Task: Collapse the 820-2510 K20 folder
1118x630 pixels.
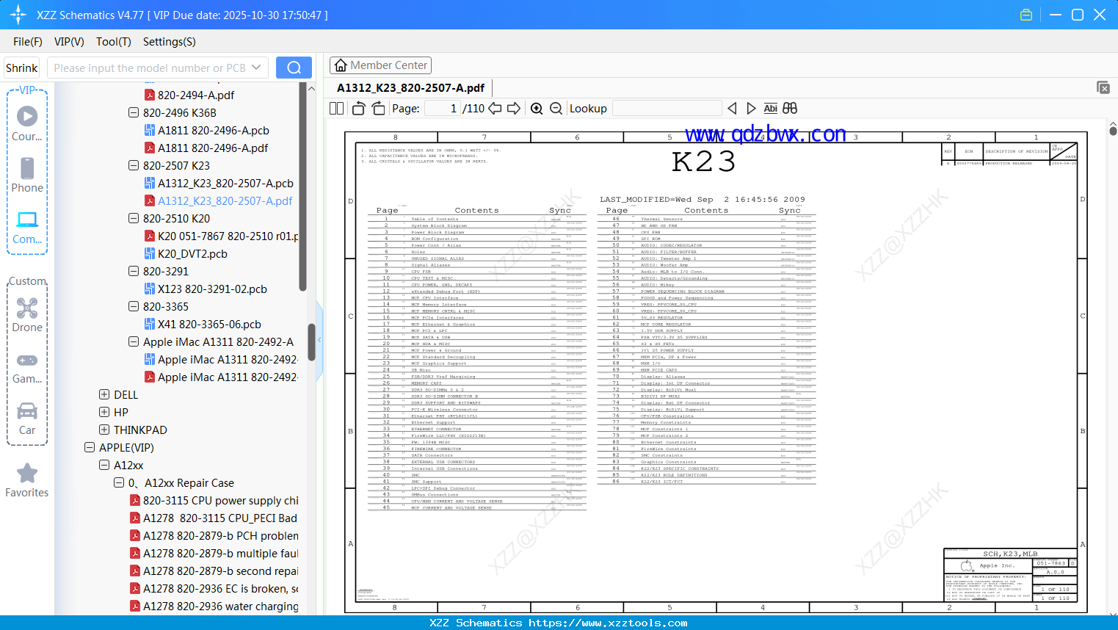Action: point(134,219)
